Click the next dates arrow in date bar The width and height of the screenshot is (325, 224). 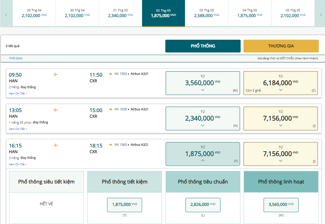click(321, 15)
